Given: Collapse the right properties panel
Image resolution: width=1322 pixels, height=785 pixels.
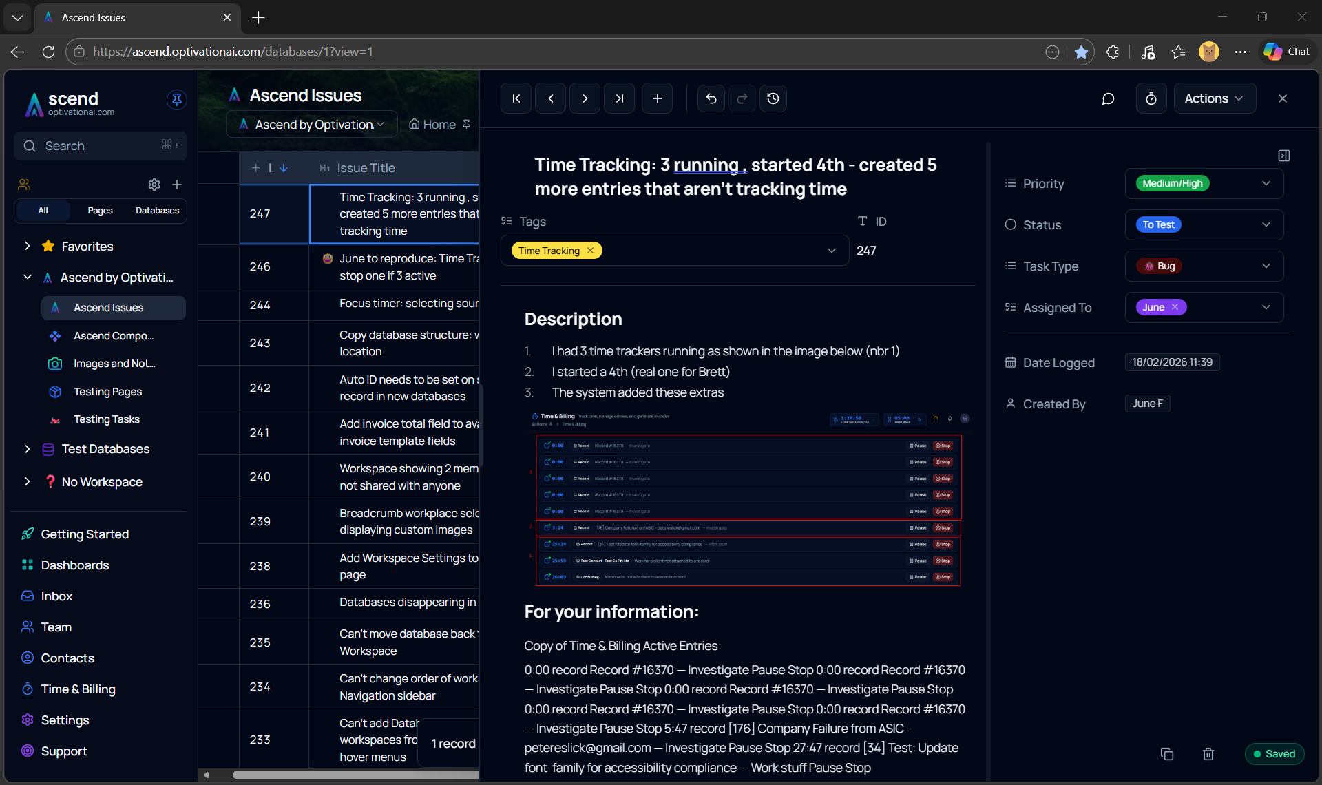Looking at the screenshot, I should click(1283, 156).
